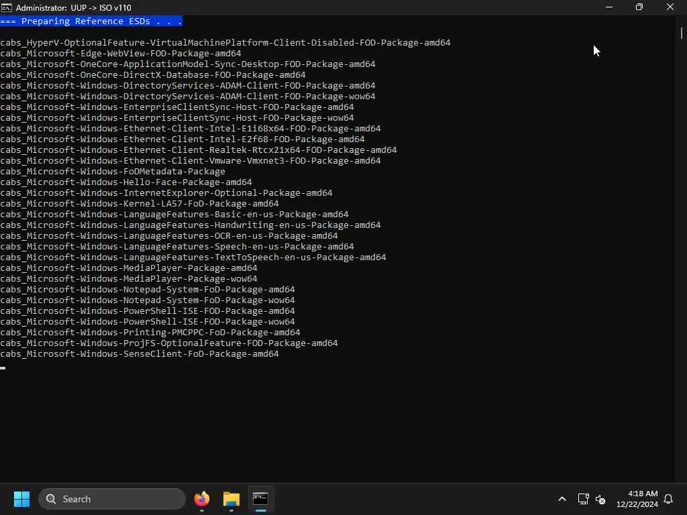
Task: Click the FoDMetadata-Package line
Action: tap(113, 171)
